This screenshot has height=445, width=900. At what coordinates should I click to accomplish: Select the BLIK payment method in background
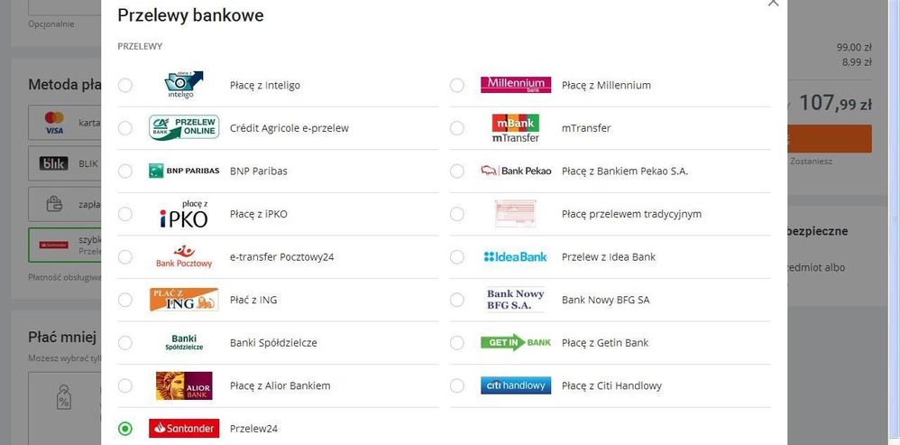point(65,163)
